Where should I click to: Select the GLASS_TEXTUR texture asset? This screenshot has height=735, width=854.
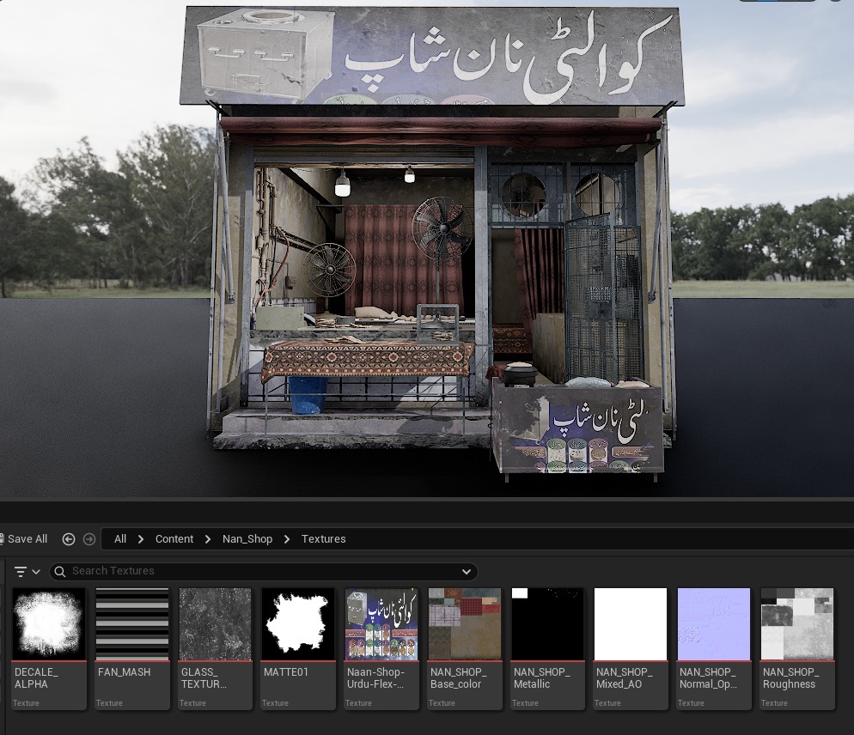pyautogui.click(x=215, y=648)
